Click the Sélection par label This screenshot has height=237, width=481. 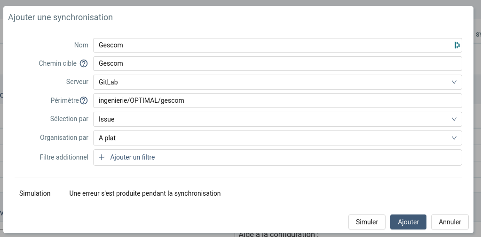click(x=69, y=119)
